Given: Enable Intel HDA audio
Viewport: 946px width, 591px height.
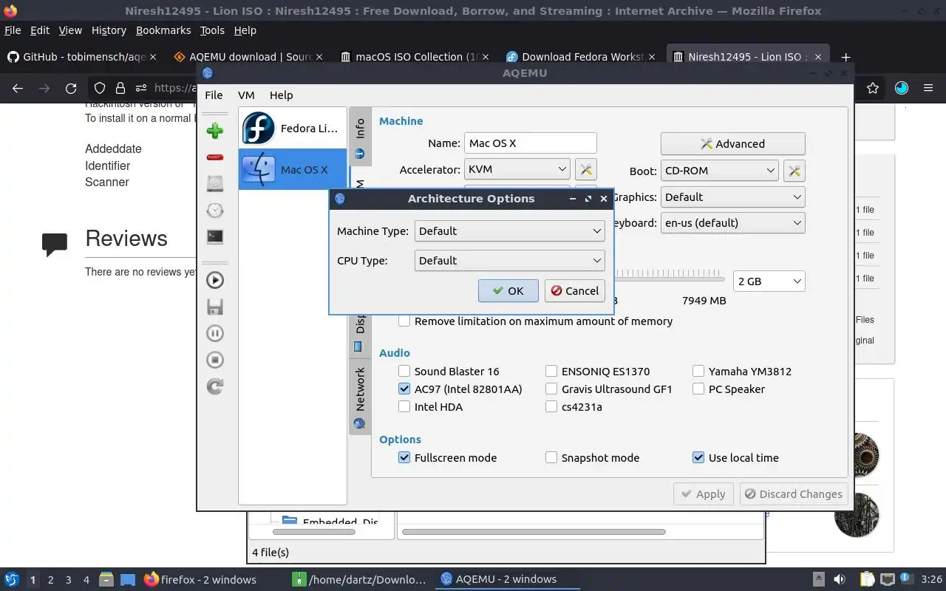Looking at the screenshot, I should [x=404, y=407].
